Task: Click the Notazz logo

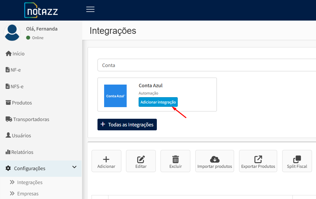Action: 41,10
